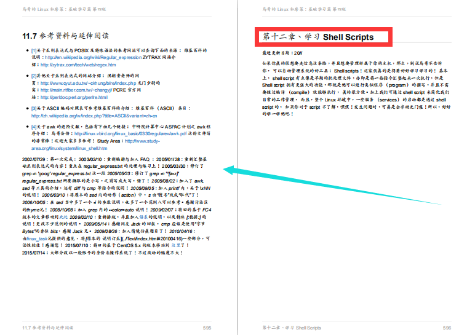Follow the www.cyut.edu.tw ckhung link
The width and height of the screenshot is (475, 335).
click(88, 83)
